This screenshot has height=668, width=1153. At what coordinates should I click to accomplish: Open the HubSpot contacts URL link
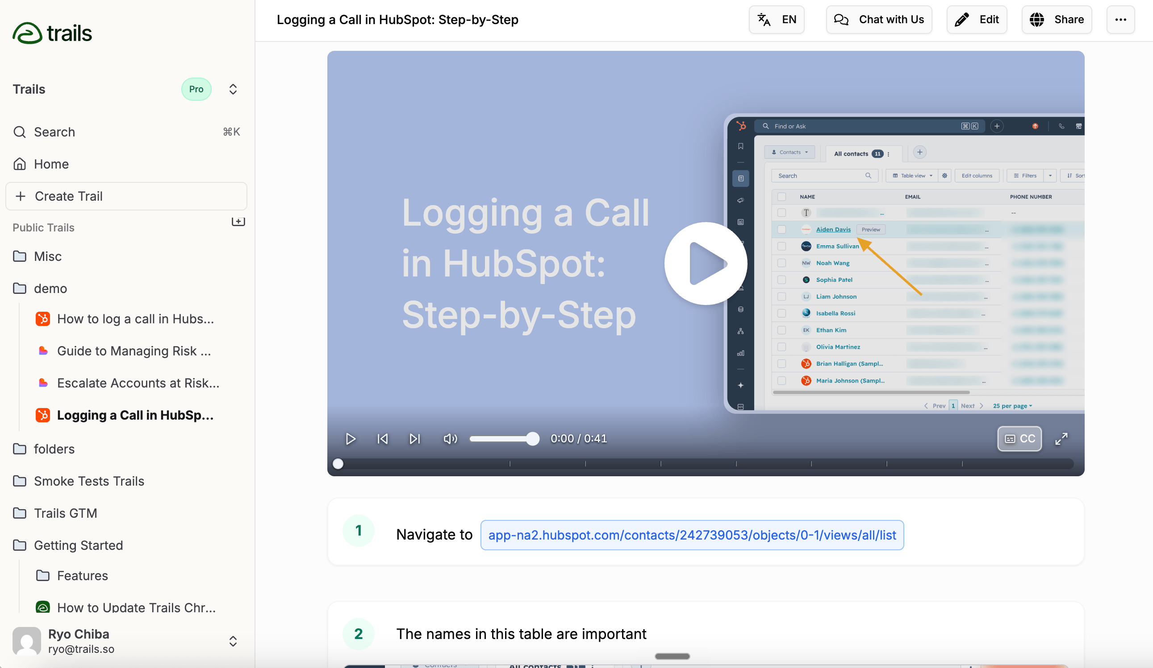692,535
